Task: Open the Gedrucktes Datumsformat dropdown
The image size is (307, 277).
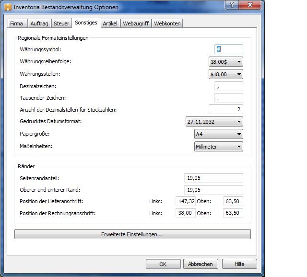Action: pos(214,121)
